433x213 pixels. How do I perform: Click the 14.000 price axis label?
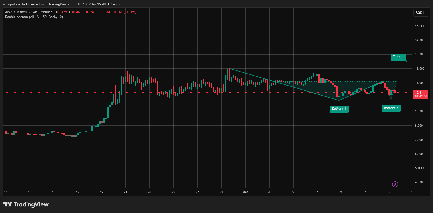pyautogui.click(x=420, y=40)
